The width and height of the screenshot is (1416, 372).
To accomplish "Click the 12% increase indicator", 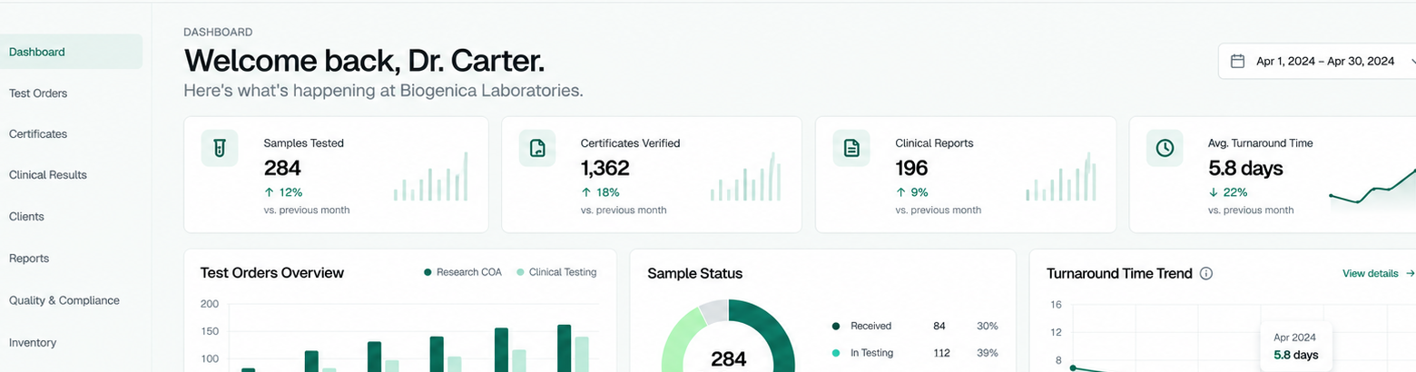I will (283, 192).
